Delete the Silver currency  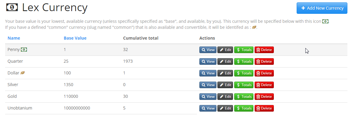[x=264, y=85]
